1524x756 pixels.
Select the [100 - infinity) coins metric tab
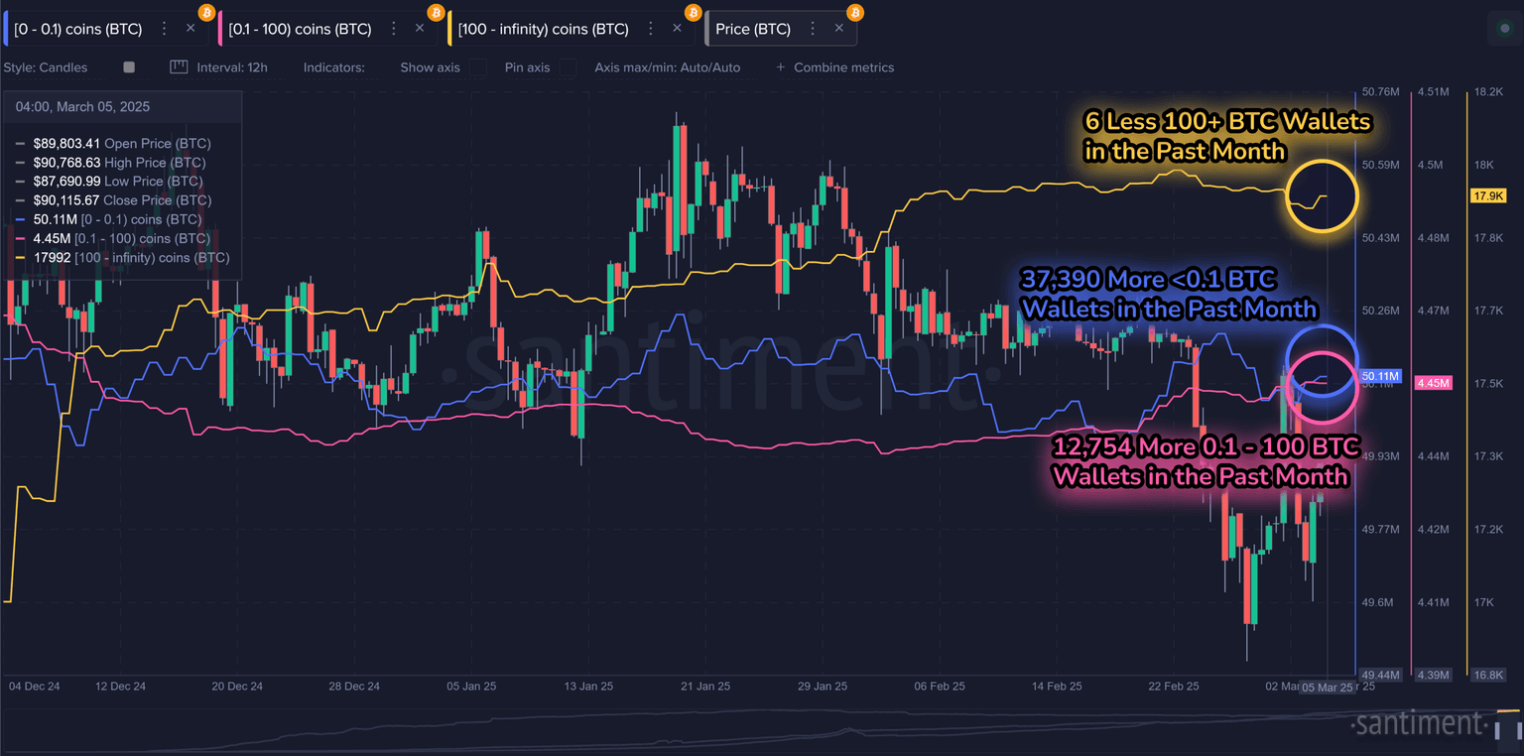[543, 29]
